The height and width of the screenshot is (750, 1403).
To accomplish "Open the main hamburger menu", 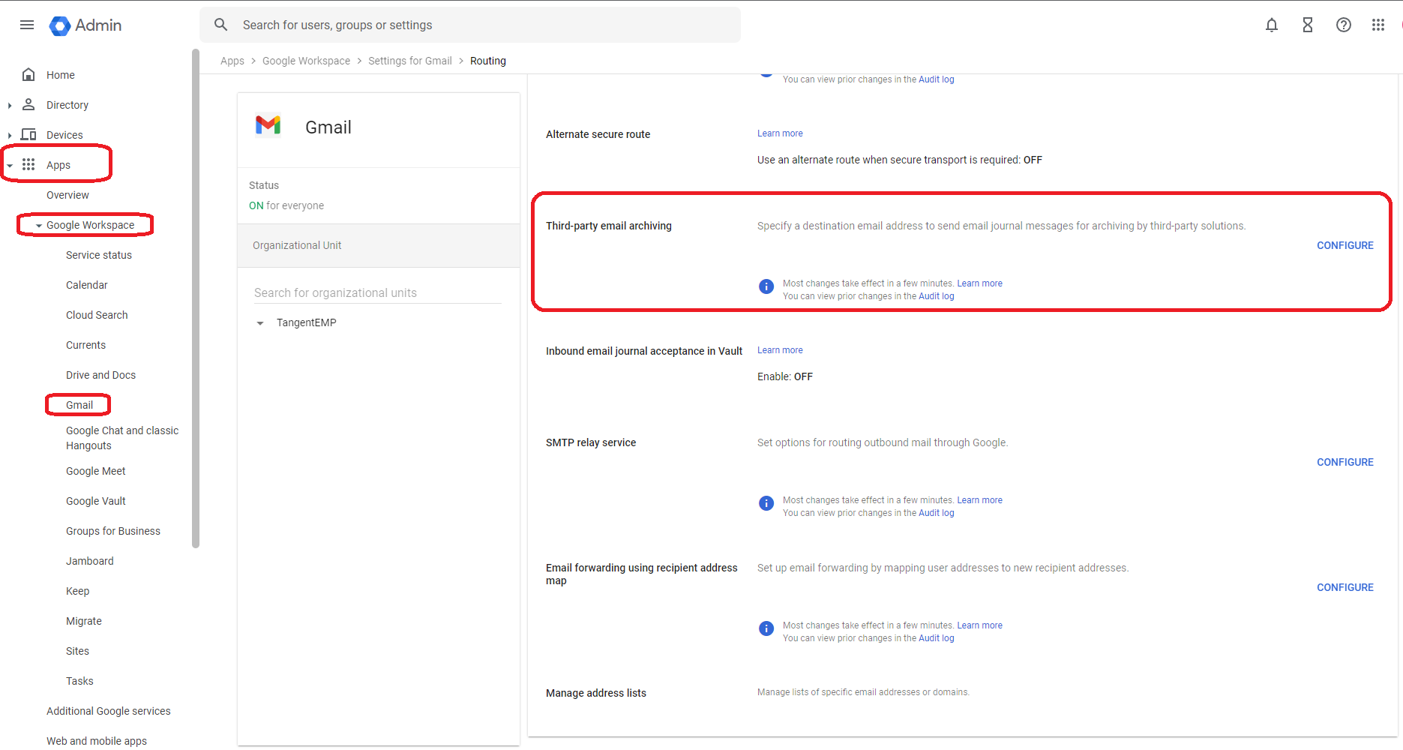I will pyautogui.click(x=27, y=25).
